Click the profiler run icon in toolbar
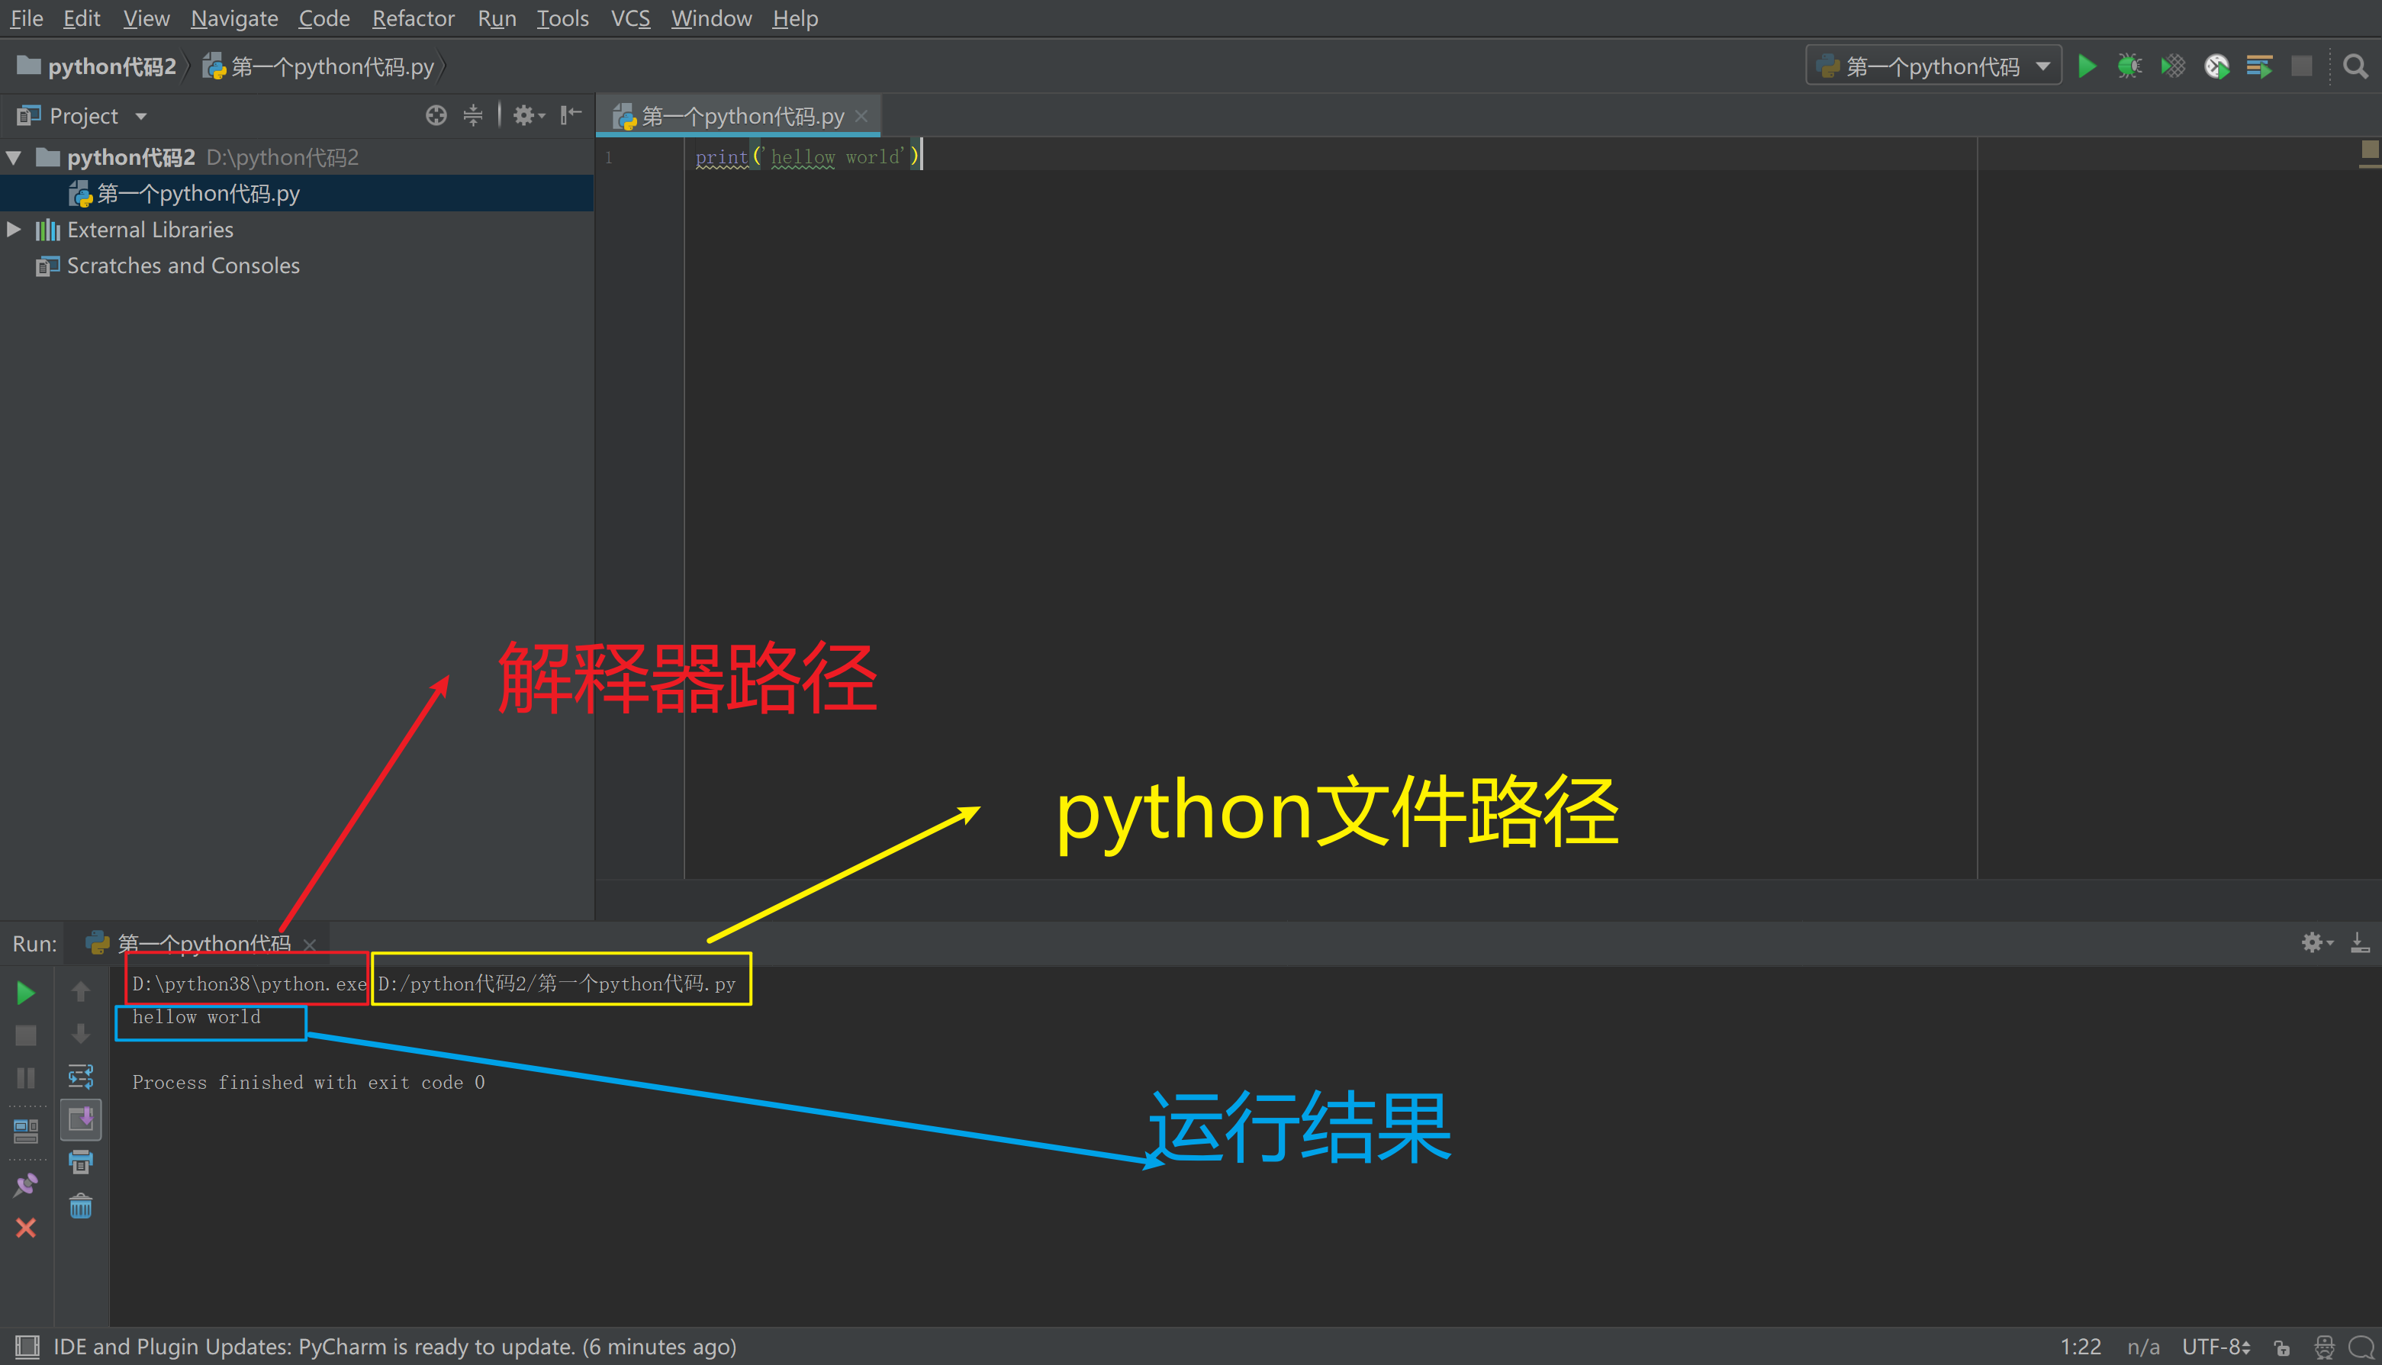This screenshot has height=1365, width=2382. [x=2216, y=66]
